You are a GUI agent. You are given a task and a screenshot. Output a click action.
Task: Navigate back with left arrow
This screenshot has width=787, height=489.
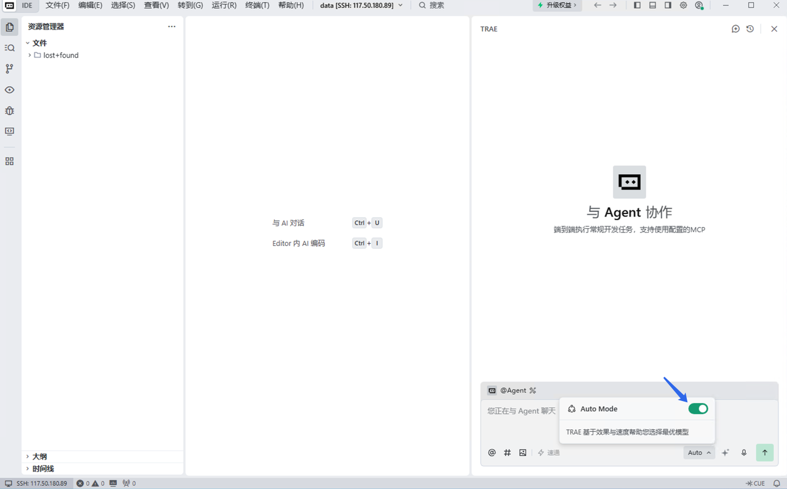tap(597, 6)
